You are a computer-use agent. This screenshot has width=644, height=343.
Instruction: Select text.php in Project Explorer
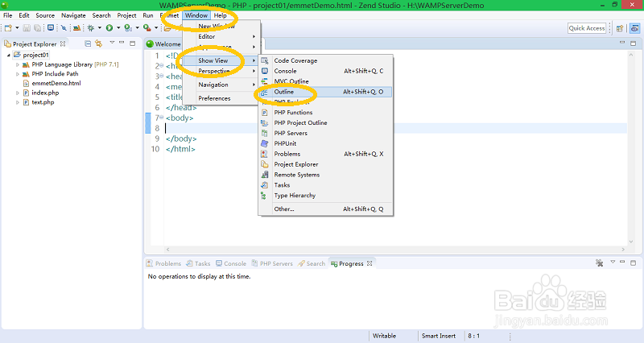point(43,102)
